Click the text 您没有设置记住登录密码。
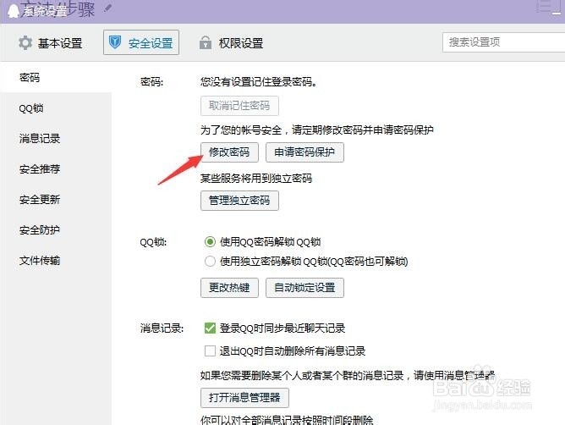 (x=259, y=82)
